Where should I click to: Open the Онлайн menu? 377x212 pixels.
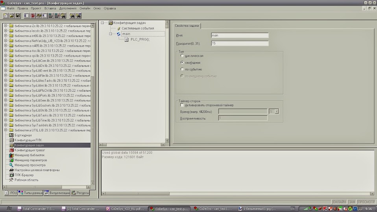[85, 8]
